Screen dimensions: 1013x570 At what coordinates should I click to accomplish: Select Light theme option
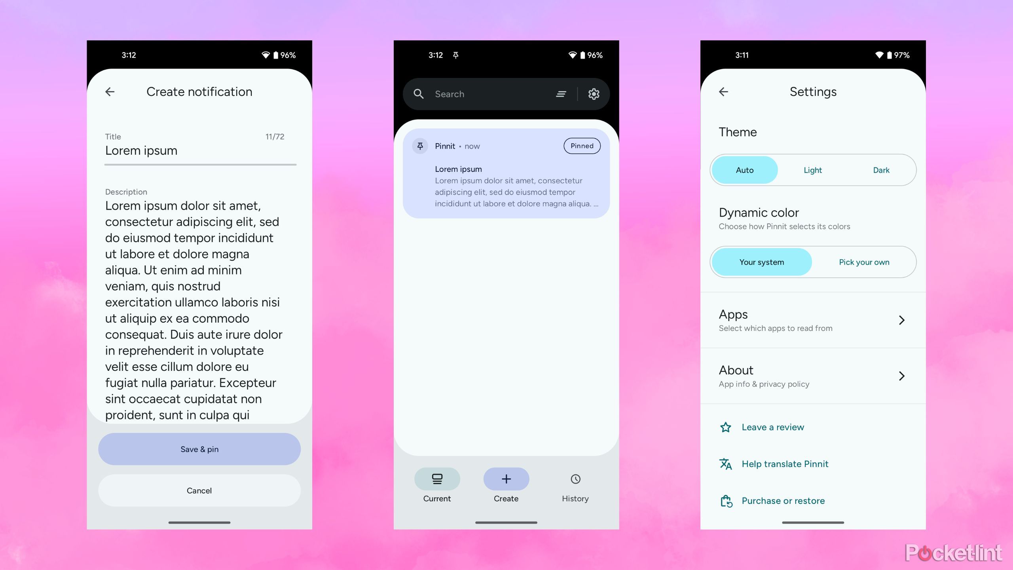(813, 170)
